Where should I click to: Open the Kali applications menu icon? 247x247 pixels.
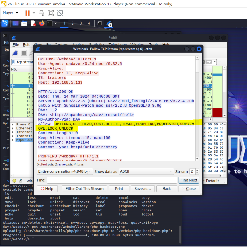(4, 23)
